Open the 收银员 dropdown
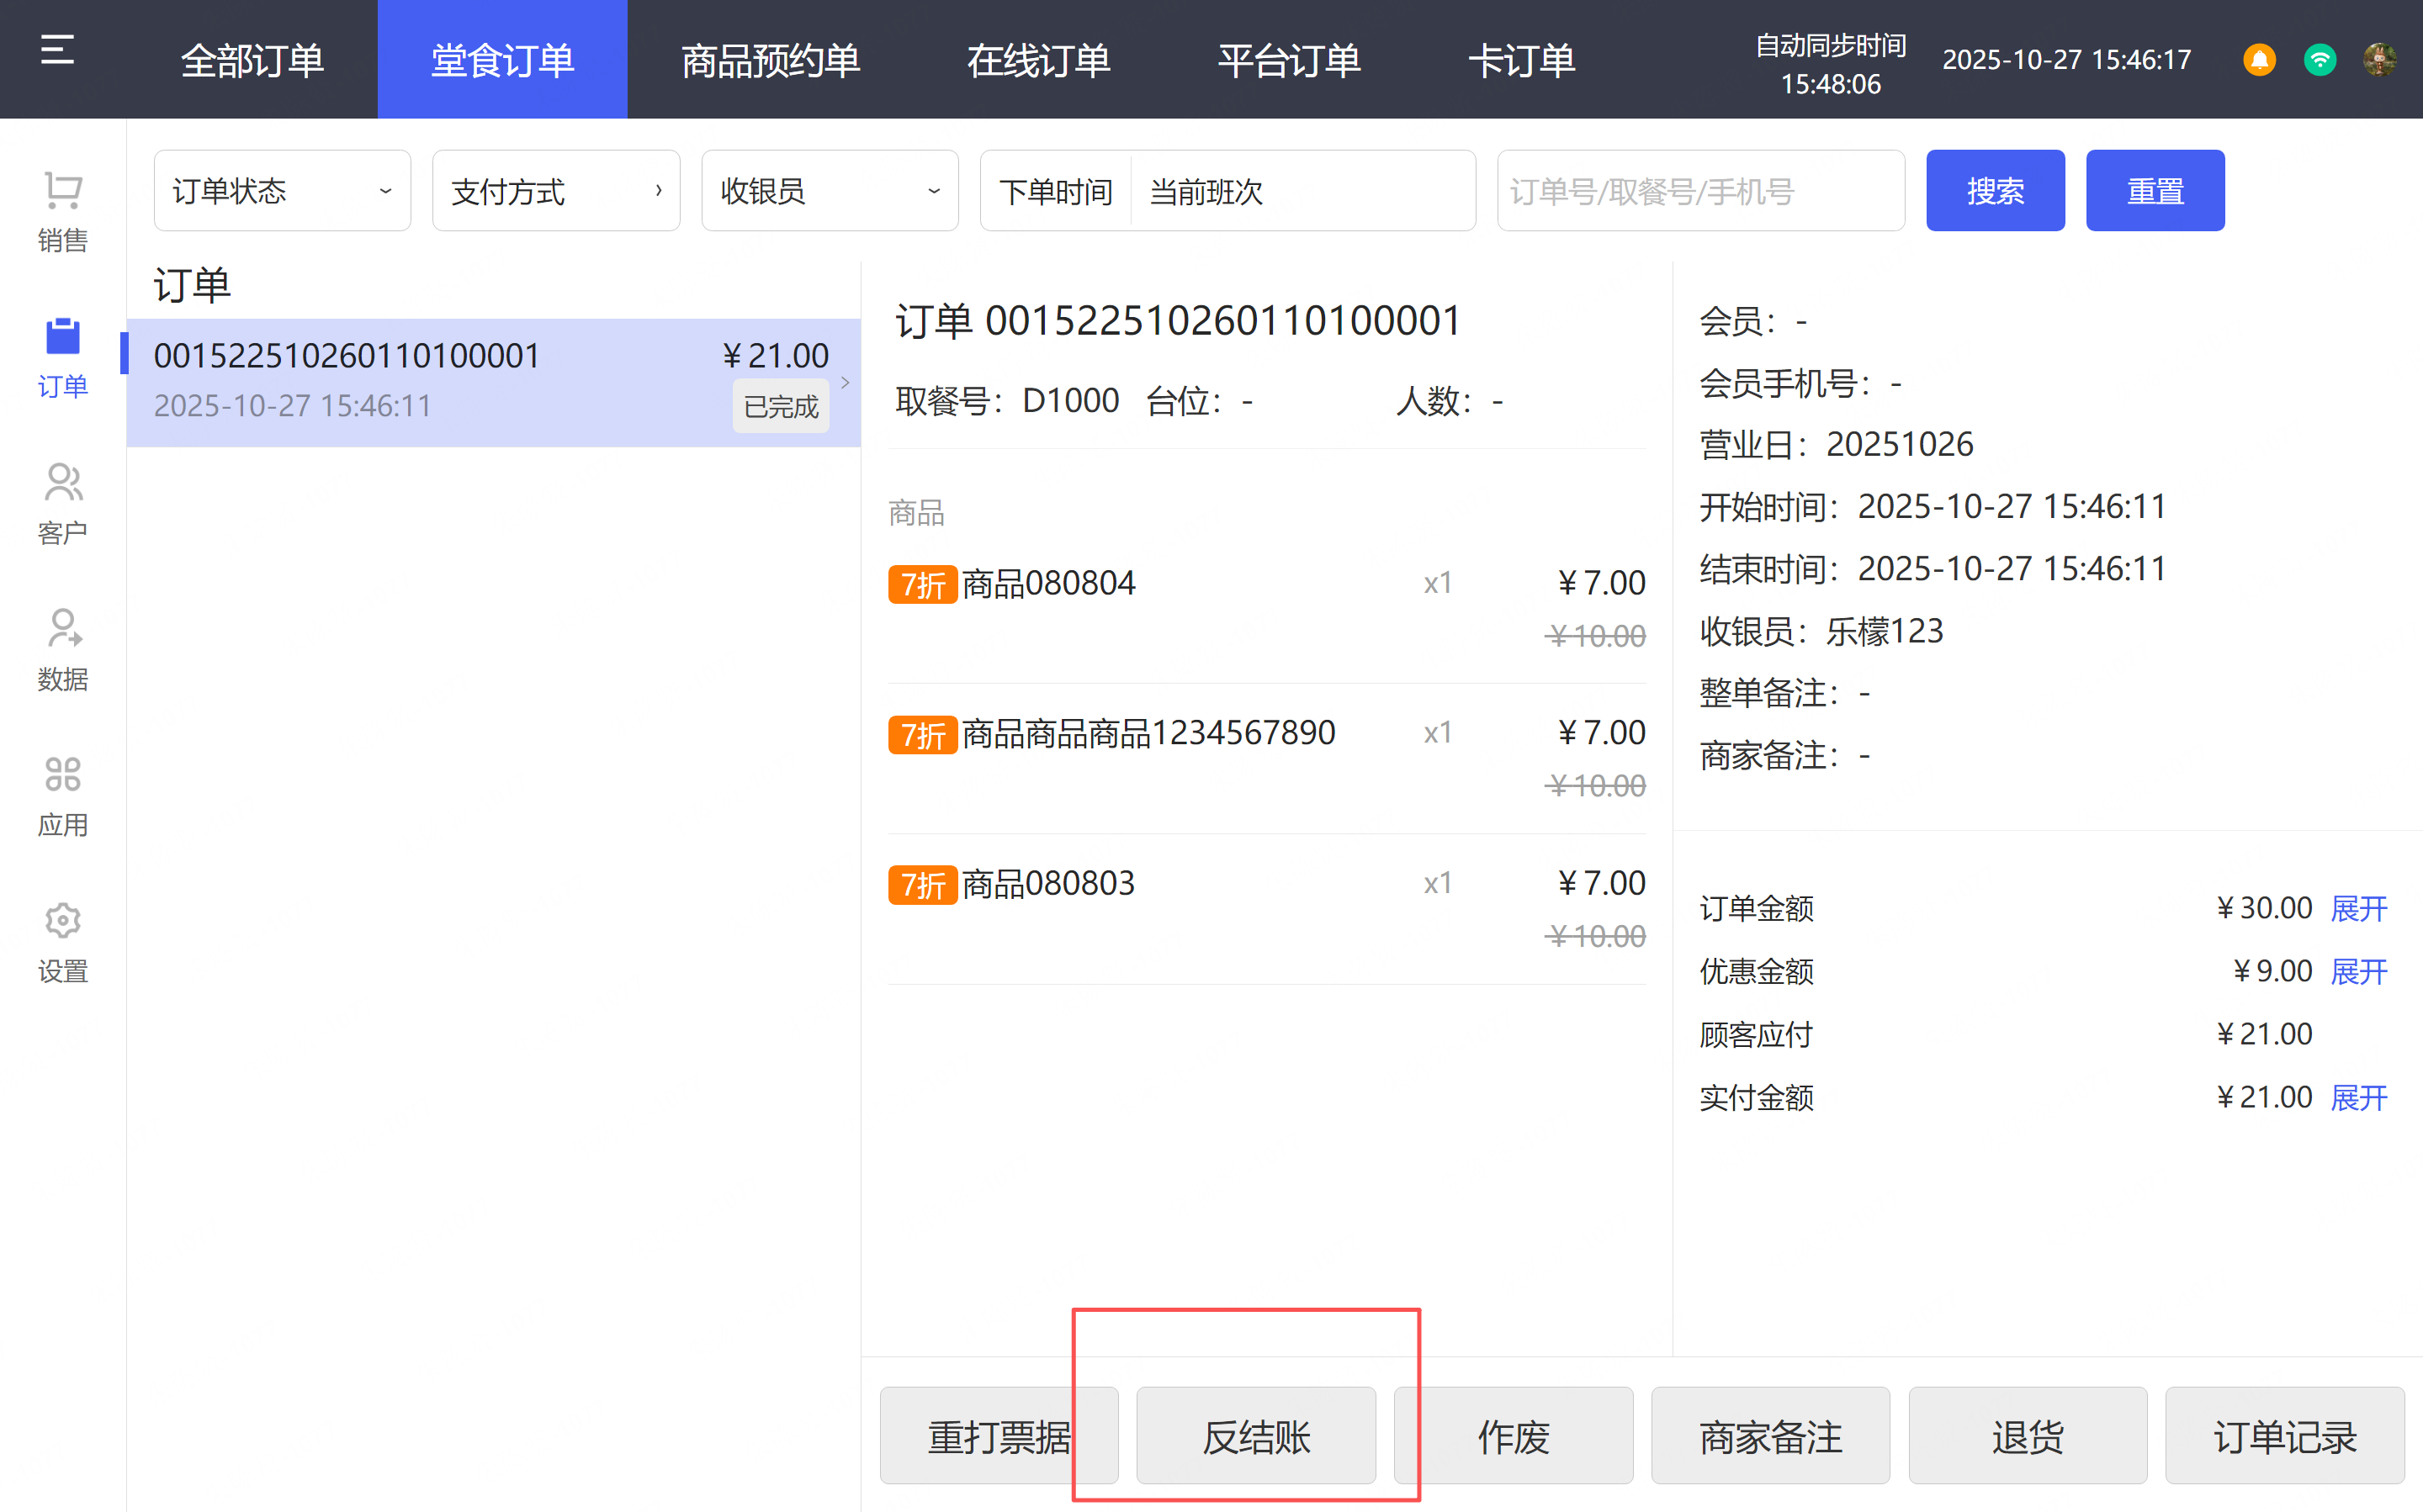Image resolution: width=2423 pixels, height=1512 pixels. coord(830,191)
